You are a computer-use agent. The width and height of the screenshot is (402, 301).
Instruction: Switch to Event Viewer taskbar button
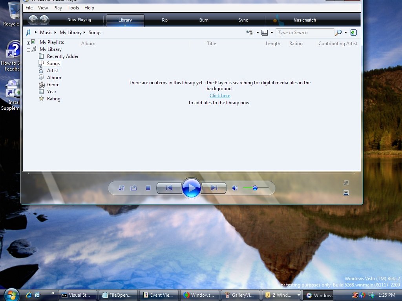pos(159,295)
